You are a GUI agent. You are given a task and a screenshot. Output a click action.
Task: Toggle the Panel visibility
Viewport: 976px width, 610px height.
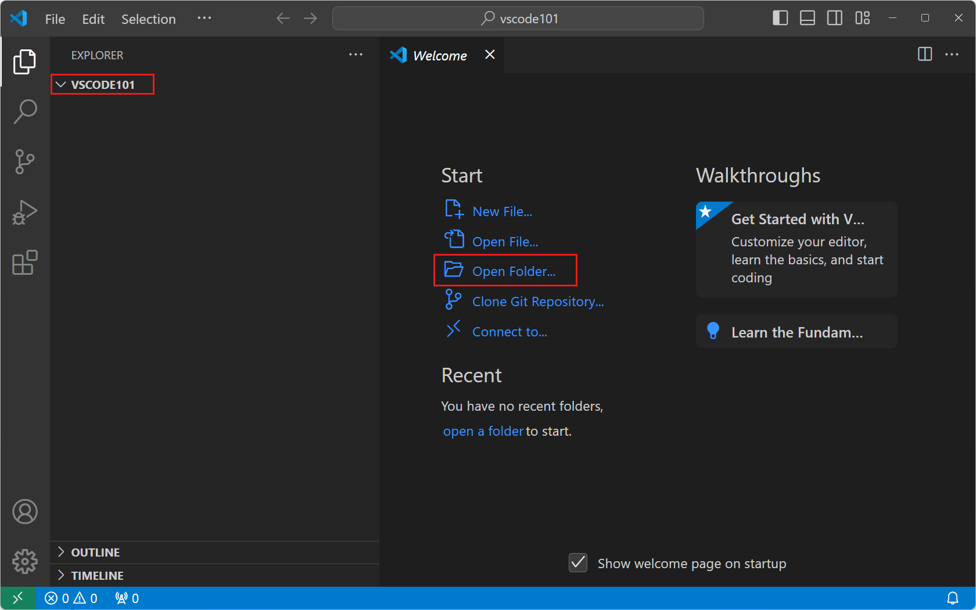[807, 18]
